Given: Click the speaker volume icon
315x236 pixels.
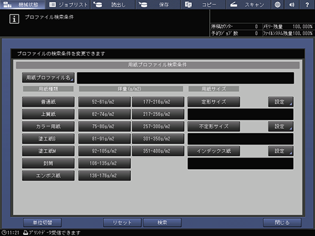Looking at the screenshot, I should click(292, 4).
